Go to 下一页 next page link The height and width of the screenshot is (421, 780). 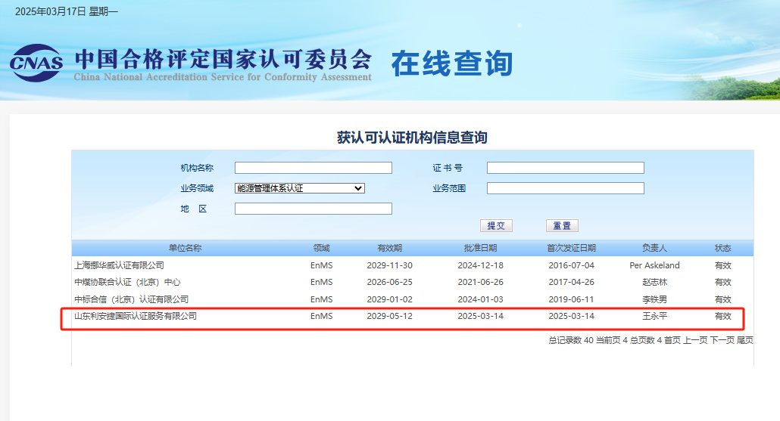pos(722,340)
